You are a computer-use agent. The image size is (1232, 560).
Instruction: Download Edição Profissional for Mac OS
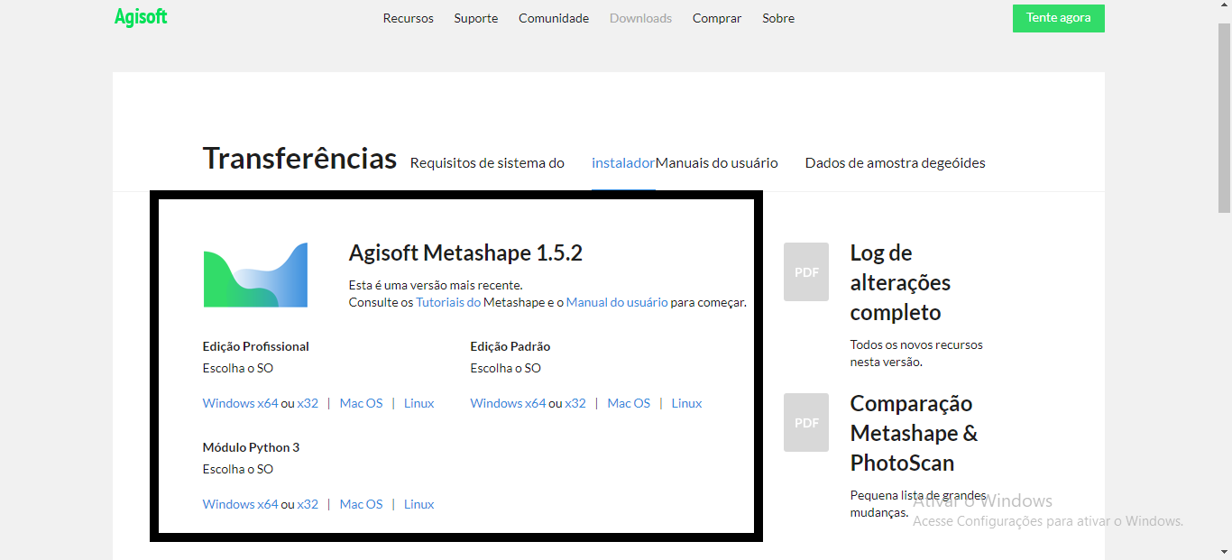[x=361, y=403]
